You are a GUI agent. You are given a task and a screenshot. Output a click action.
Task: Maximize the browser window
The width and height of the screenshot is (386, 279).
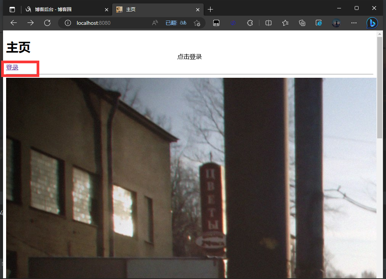tap(357, 8)
